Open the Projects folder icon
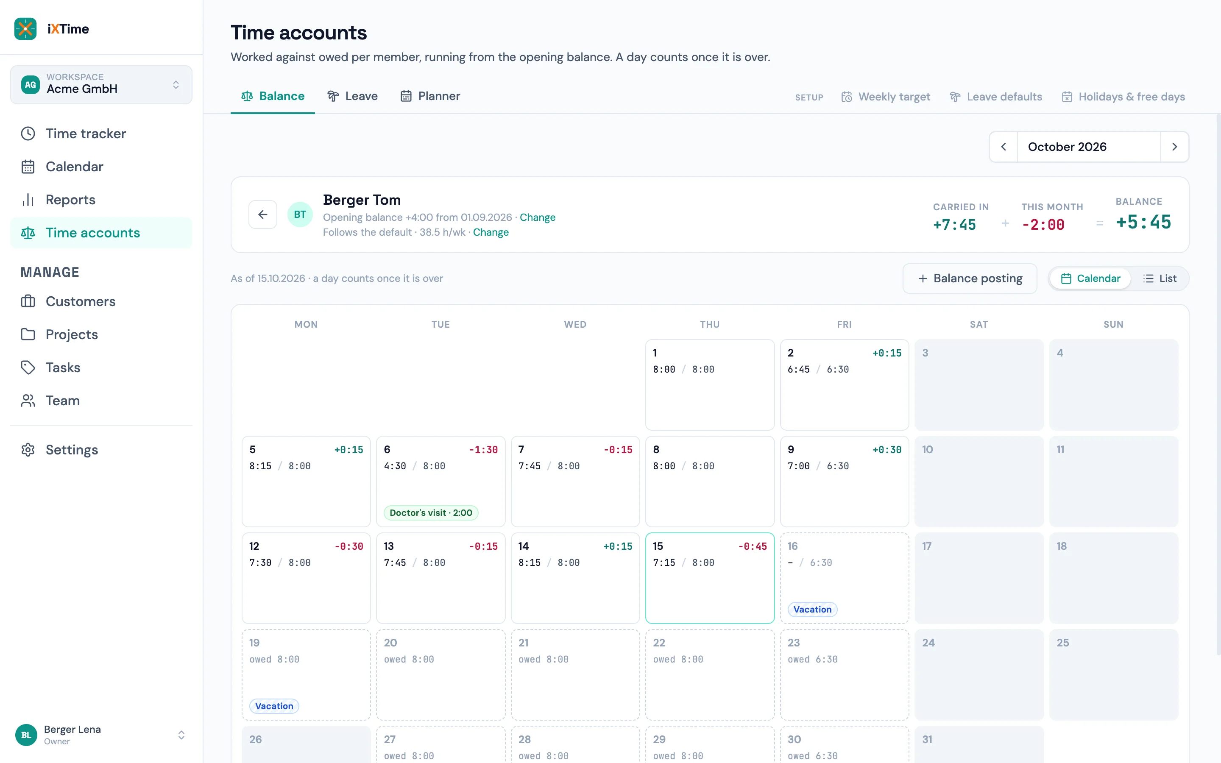1221x763 pixels. [x=28, y=334]
